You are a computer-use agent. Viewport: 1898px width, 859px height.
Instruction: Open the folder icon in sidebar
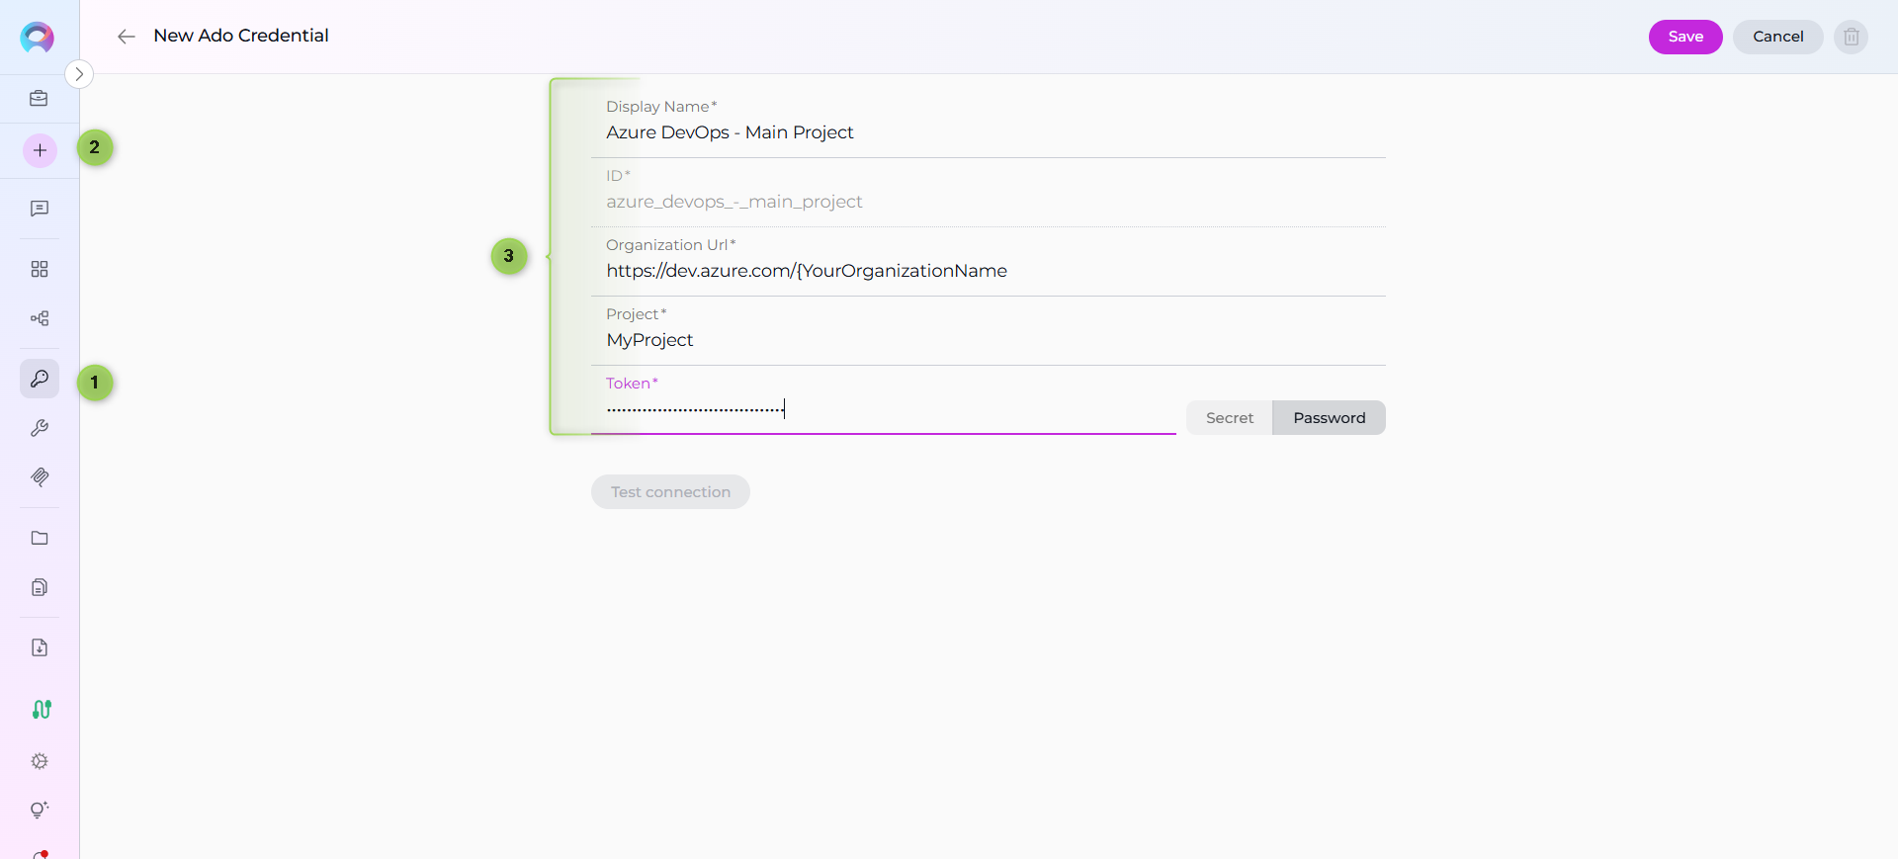pos(40,538)
